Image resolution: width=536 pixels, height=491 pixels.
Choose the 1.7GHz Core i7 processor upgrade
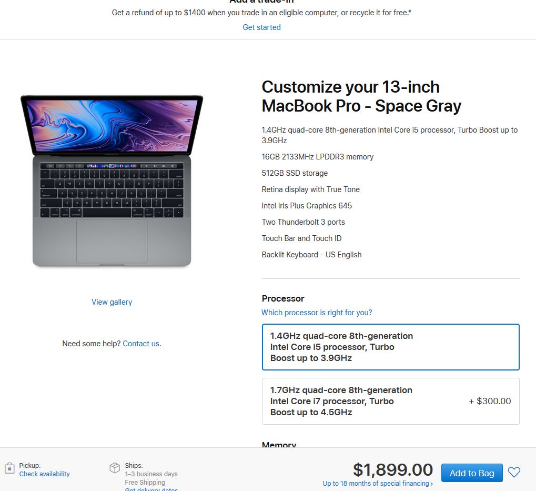point(390,401)
